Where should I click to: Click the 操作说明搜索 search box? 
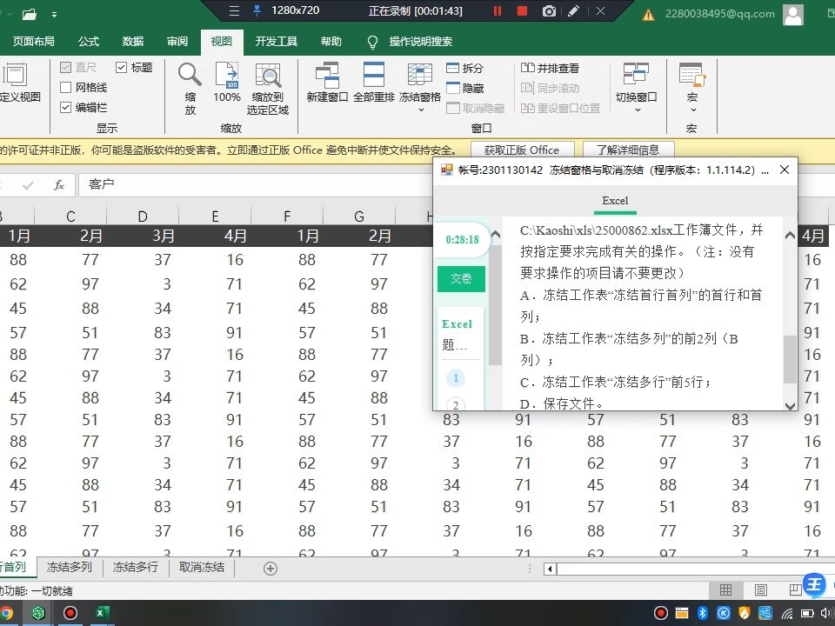[x=421, y=42]
